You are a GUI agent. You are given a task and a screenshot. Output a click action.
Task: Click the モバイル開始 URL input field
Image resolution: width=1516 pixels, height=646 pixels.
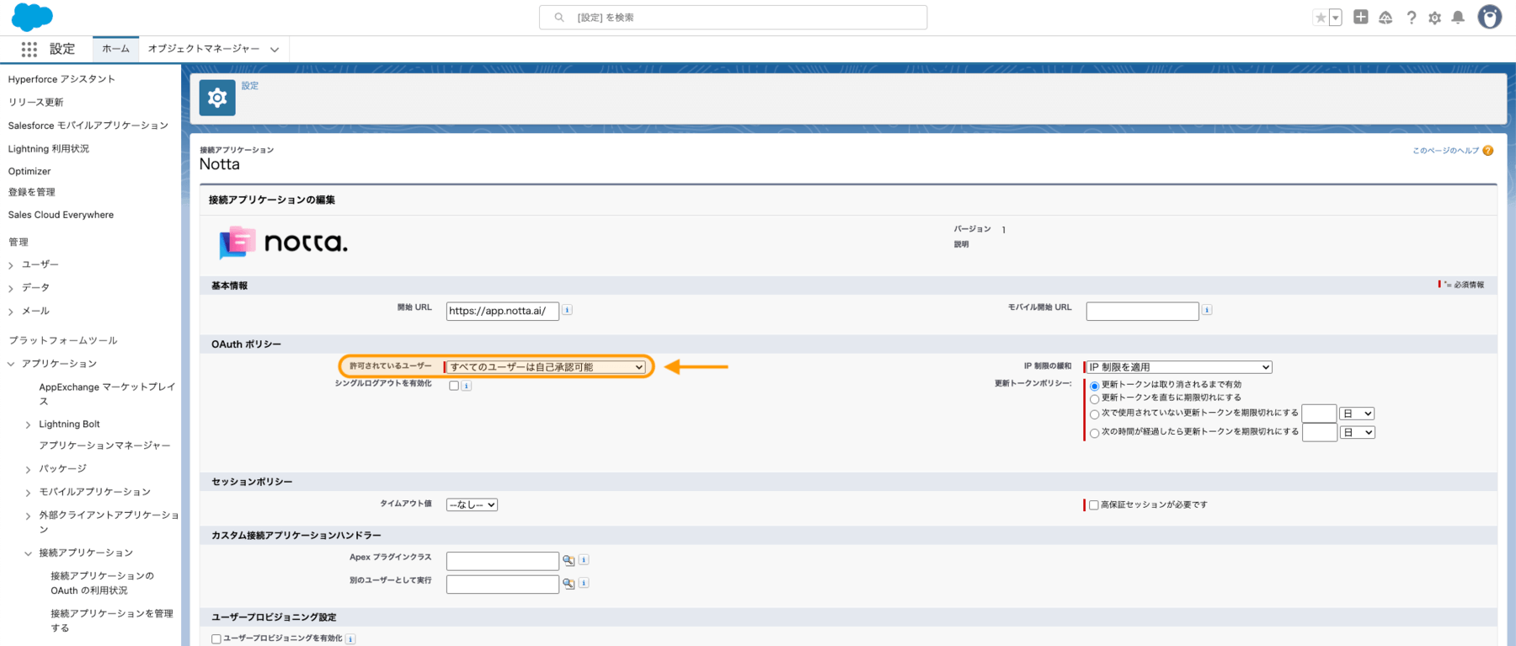(x=1142, y=311)
